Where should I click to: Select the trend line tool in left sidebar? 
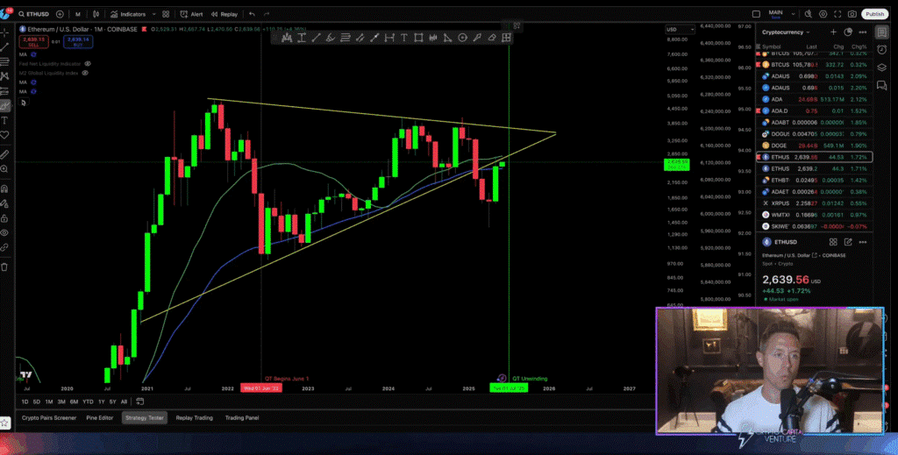4,47
